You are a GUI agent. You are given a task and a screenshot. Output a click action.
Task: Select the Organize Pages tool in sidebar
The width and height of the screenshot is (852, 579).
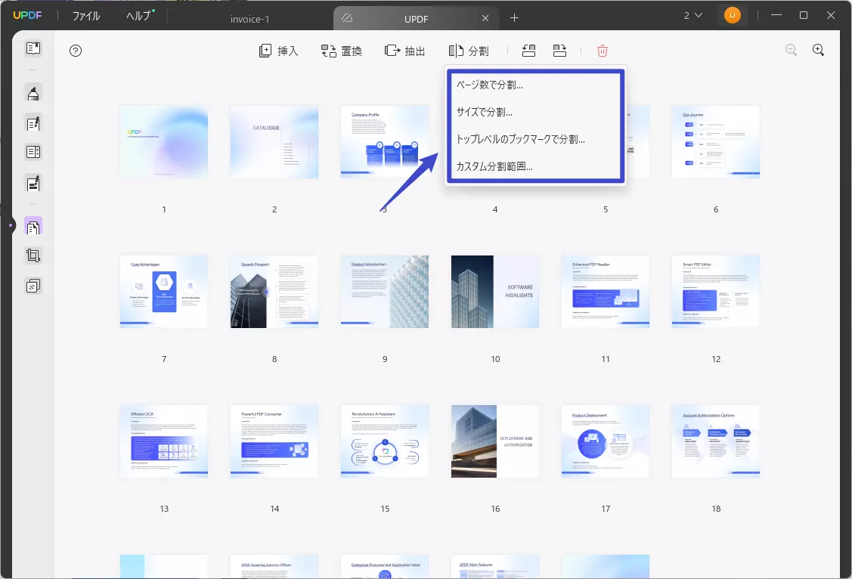[x=33, y=227]
